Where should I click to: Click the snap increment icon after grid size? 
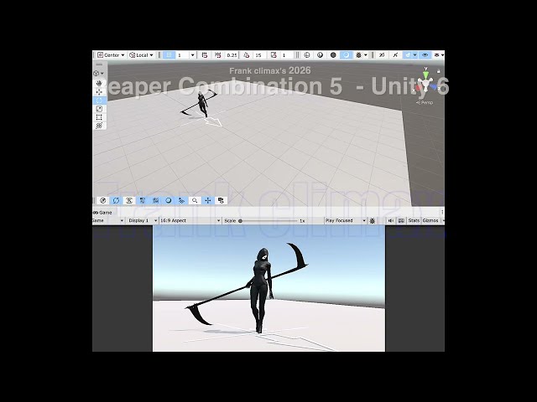pos(205,55)
